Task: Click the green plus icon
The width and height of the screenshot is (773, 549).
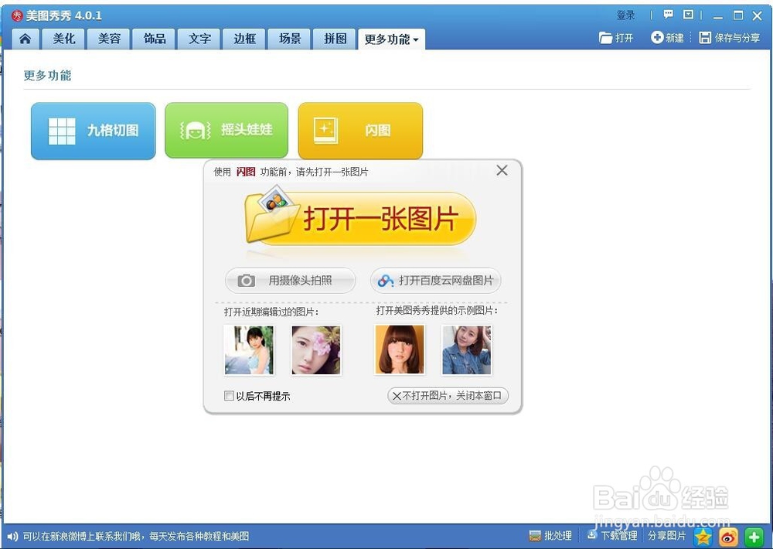Action: coord(754,537)
